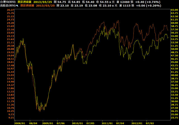Click the yellow 還原週線圖 label for 0050

click(24, 2)
